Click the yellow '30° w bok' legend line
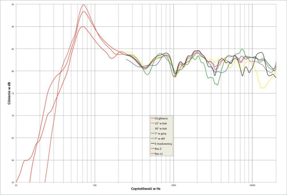Image resolution: width=287 pixels, height=195 pixels. click(153, 128)
